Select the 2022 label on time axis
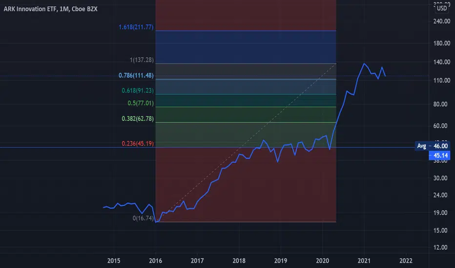455x268 pixels. 406,261
